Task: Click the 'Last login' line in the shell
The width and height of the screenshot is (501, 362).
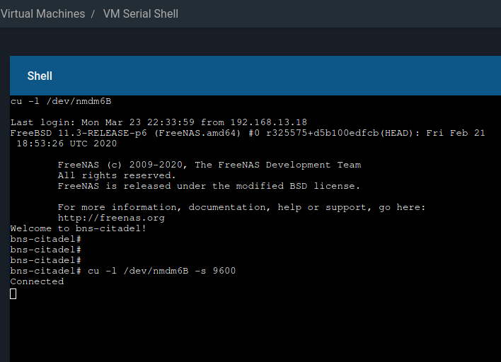Action: pos(159,122)
